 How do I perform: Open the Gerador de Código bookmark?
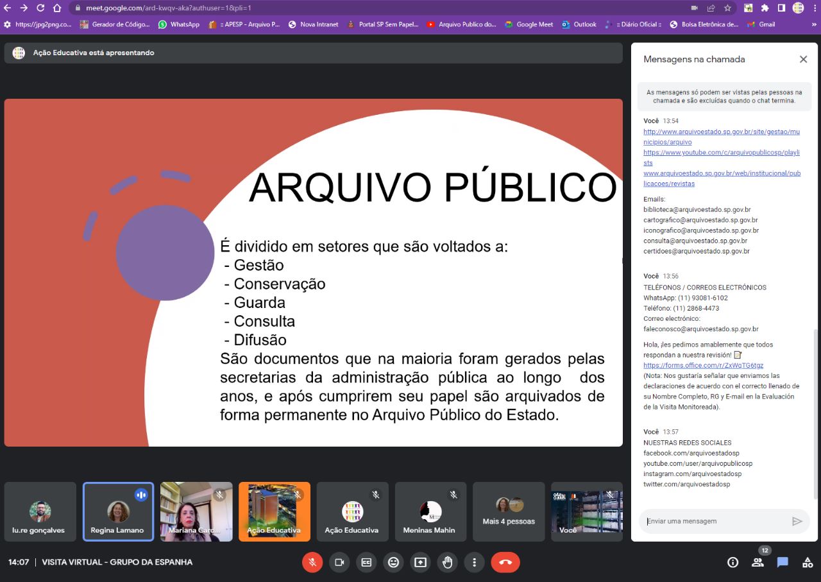pos(115,24)
